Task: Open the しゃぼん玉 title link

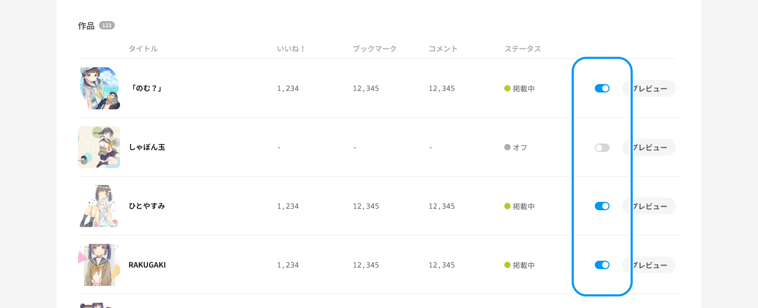Action: (x=147, y=147)
